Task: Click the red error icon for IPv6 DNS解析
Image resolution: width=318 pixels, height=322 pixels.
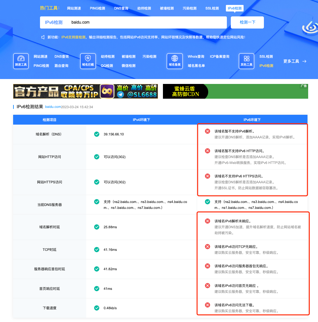Action: pos(208,131)
